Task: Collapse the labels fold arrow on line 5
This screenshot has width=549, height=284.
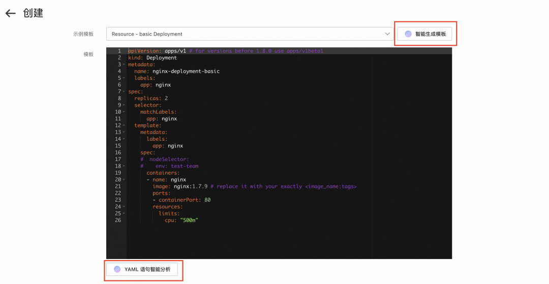Action: pos(124,78)
